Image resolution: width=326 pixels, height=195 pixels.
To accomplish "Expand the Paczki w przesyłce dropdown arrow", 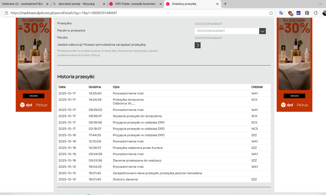I will click(262, 31).
